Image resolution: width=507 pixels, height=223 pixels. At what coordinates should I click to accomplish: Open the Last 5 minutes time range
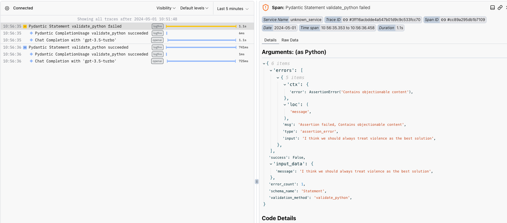[233, 9]
